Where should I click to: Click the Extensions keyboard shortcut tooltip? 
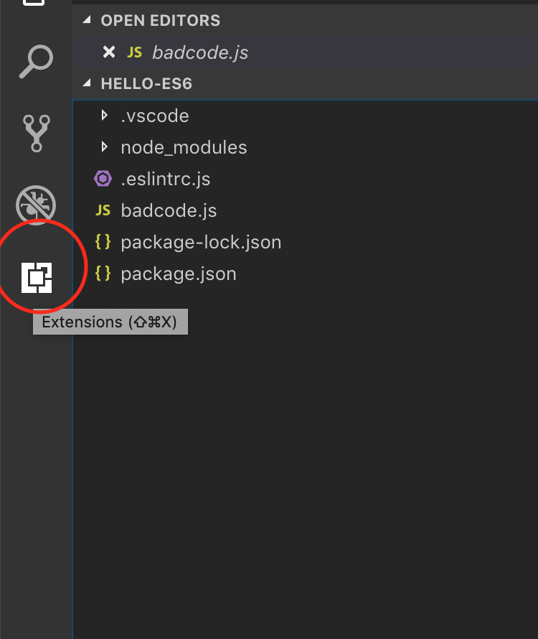point(110,322)
